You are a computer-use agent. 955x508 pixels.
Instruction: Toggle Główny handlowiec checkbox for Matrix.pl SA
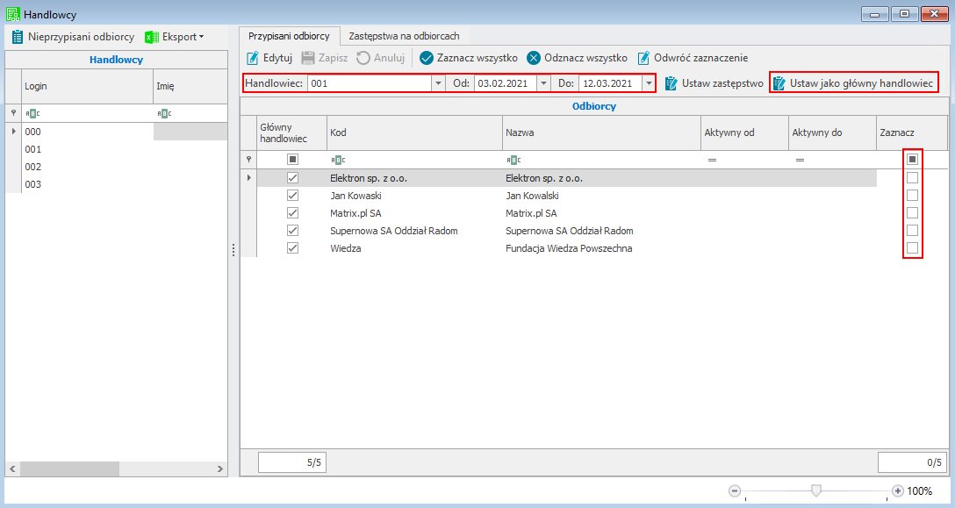click(x=293, y=213)
